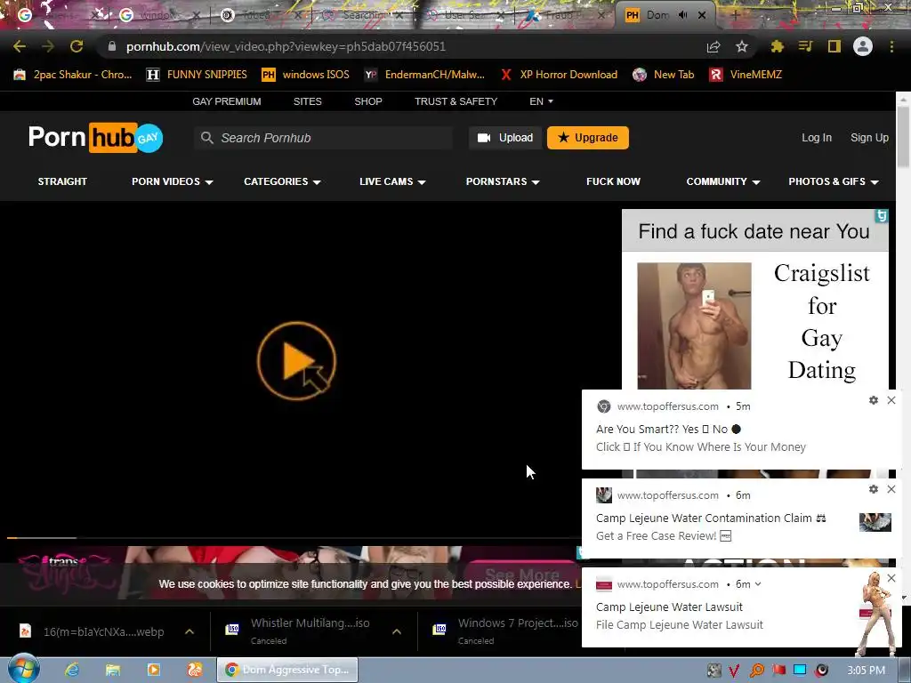Click the network monitor tray icon
Screen dimensions: 911x683
pyautogui.click(x=800, y=670)
